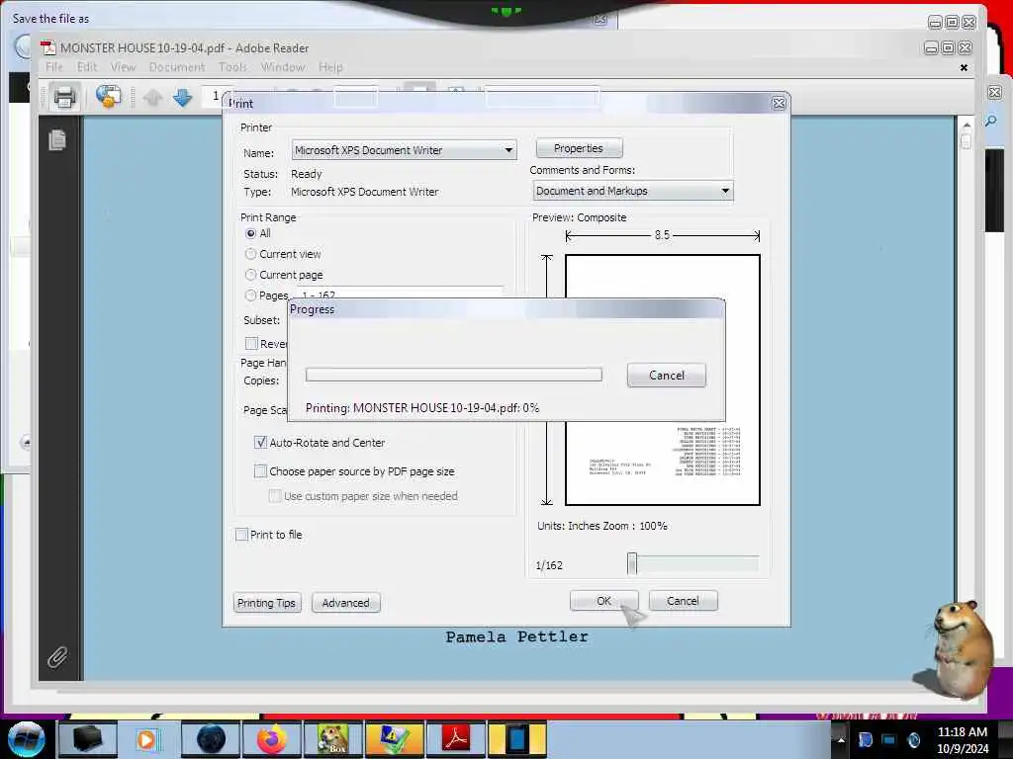1013x759 pixels.
Task: Click the round blue tray icon
Action: point(913,739)
